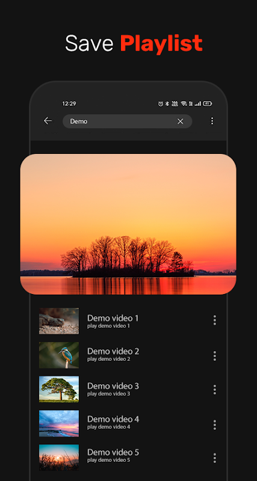Tap the 'play demo video 3' subtitle

[x=109, y=394]
